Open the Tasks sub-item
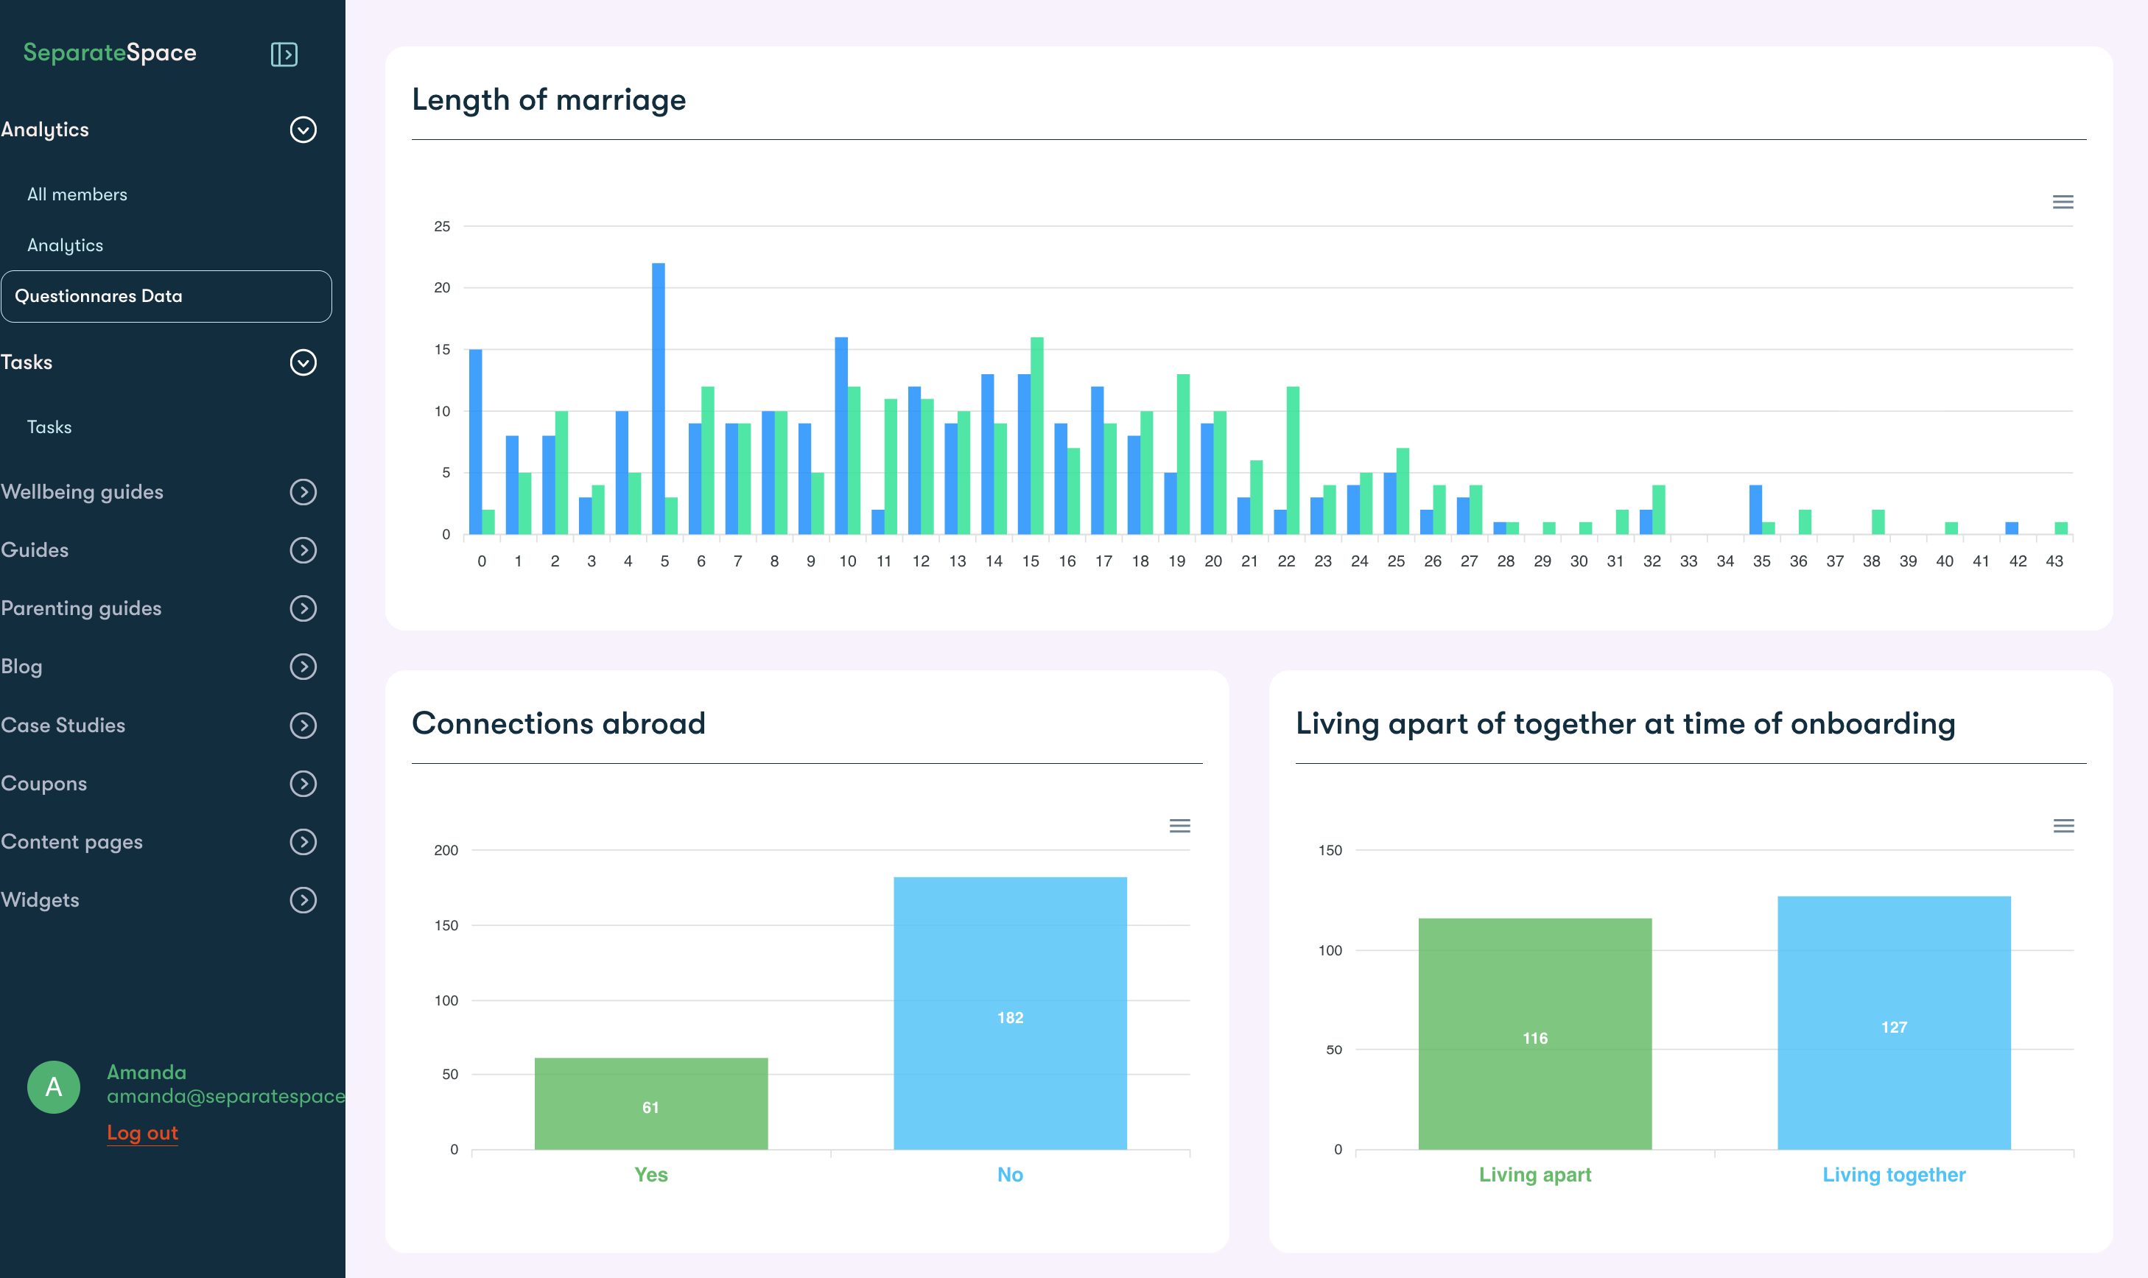Image resolution: width=2148 pixels, height=1278 pixels. coord(49,427)
